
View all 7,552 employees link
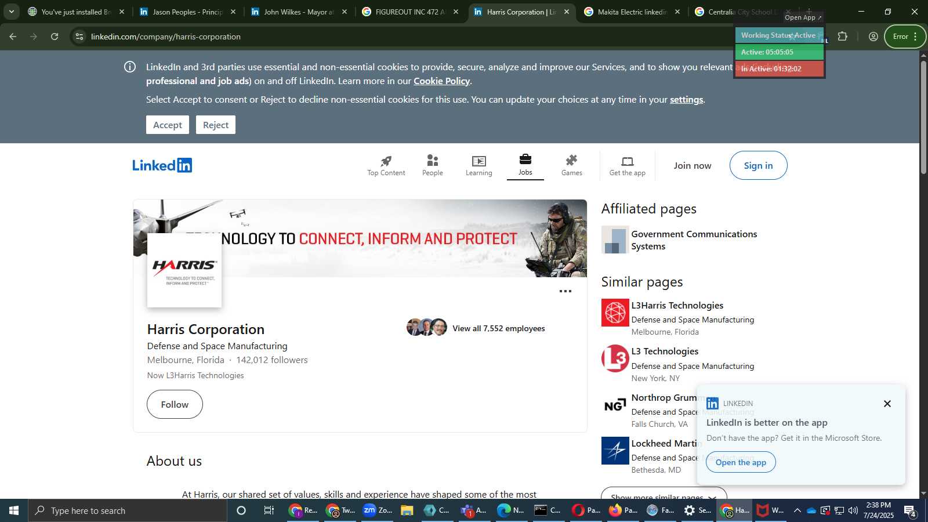[499, 328]
